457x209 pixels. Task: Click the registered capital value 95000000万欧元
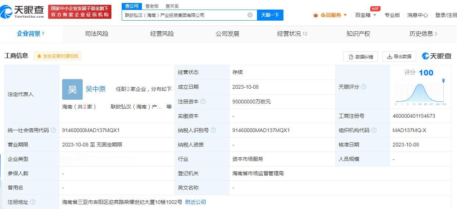[251, 102]
